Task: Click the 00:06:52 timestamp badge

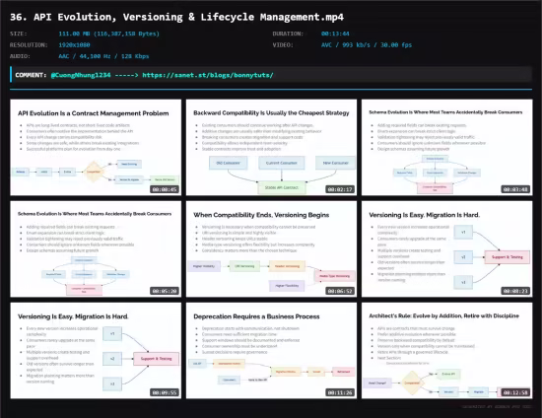Action: pos(340,291)
